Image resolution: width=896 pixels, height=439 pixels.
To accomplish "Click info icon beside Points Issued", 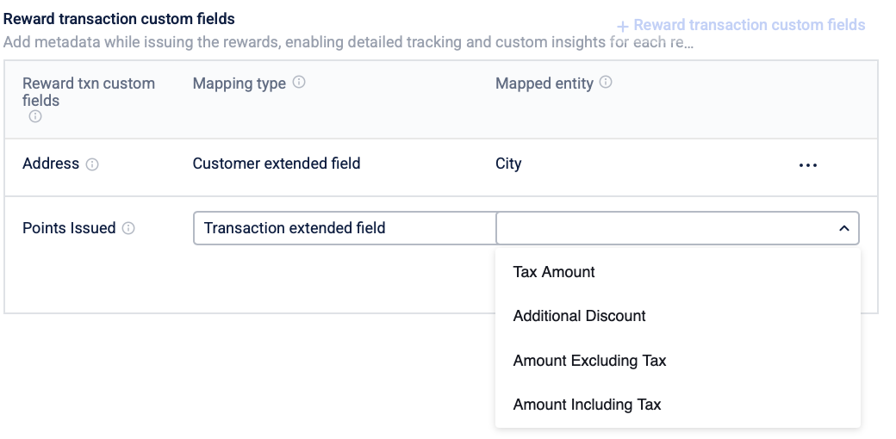I will (x=128, y=228).
